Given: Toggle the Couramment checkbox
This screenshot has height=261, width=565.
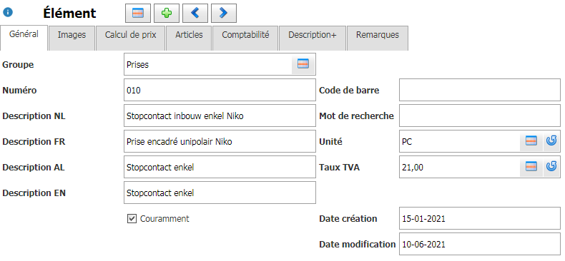Looking at the screenshot, I should 132,219.
